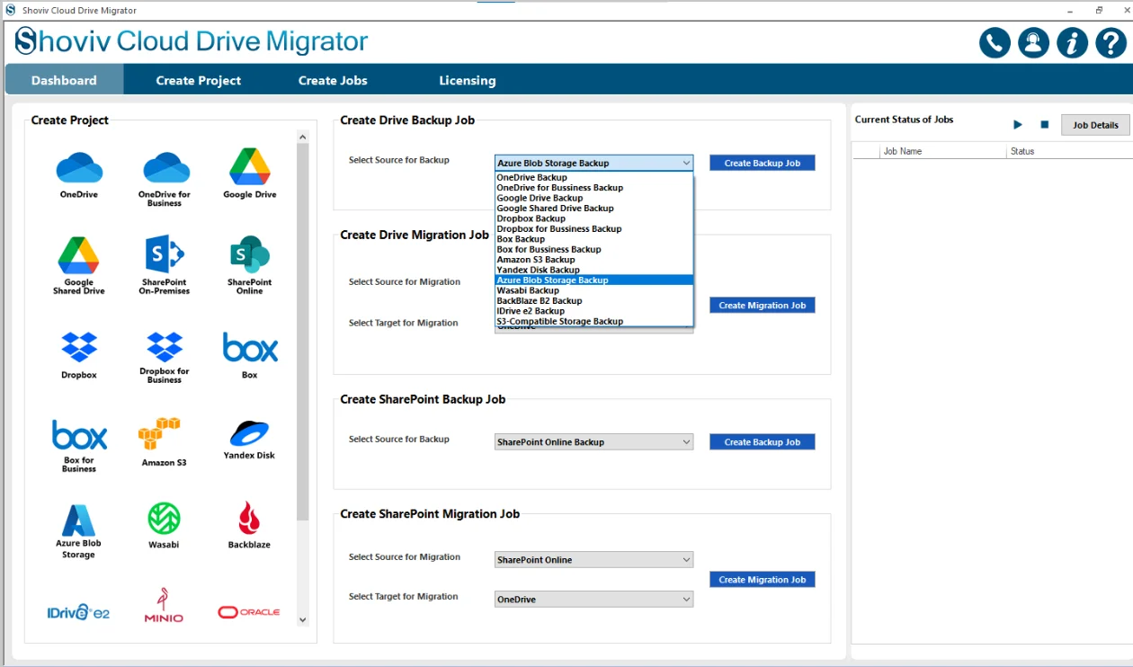Click the project list scroll-up arrow
1133x667 pixels.
pyautogui.click(x=302, y=138)
